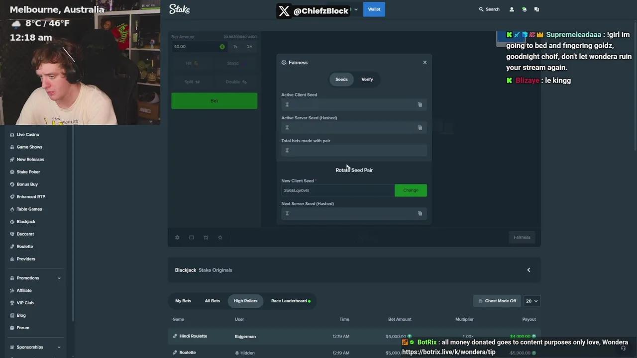Open live stats chart icon
Image resolution: width=637 pixels, height=358 pixels.
pos(206,238)
